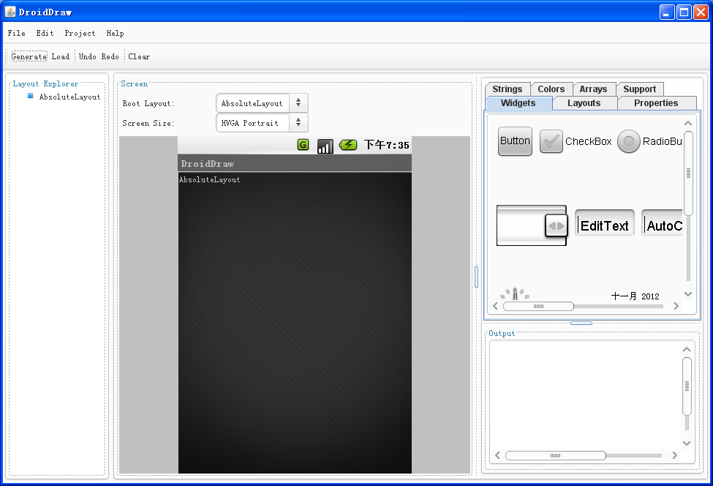Viewport: 713px width, 486px height.
Task: Click the widgets panel scroll left arrow
Action: click(496, 306)
